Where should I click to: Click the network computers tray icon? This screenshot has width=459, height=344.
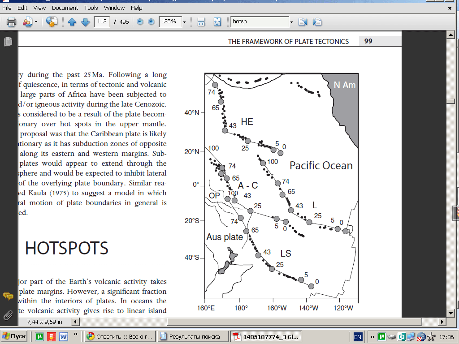(411, 337)
